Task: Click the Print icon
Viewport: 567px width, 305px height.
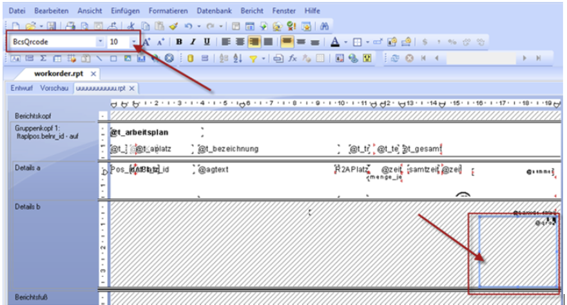Action: click(68, 26)
